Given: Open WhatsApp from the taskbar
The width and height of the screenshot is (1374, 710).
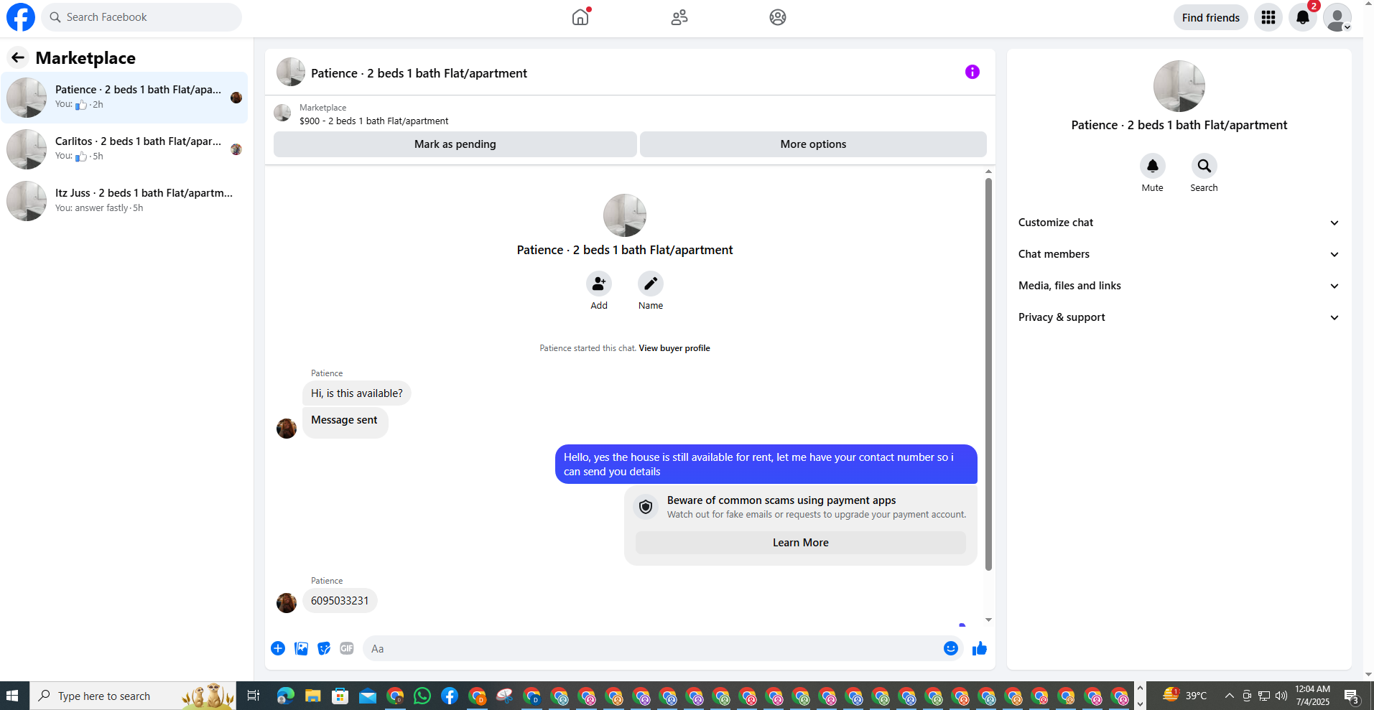Looking at the screenshot, I should 422,696.
